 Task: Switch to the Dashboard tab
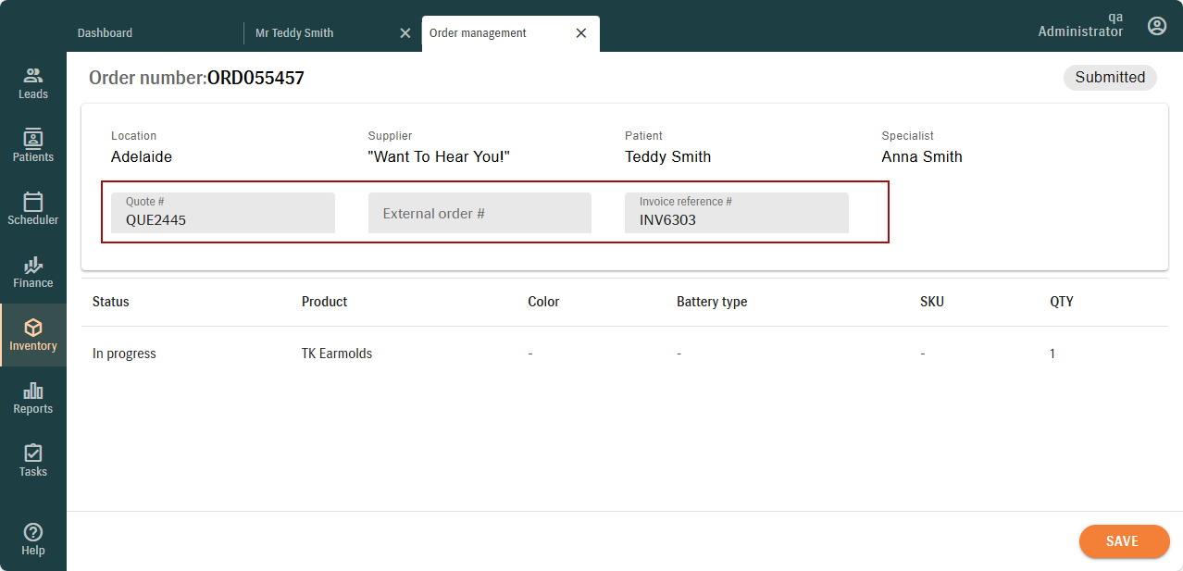click(105, 33)
